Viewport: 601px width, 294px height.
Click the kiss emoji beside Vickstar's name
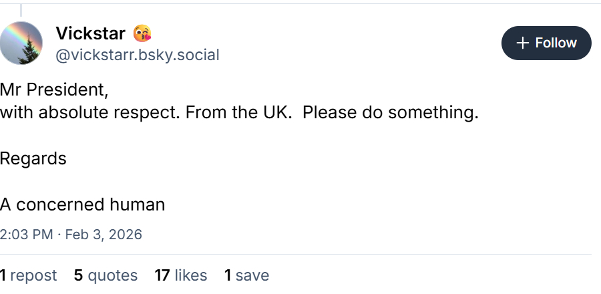pyautogui.click(x=142, y=33)
